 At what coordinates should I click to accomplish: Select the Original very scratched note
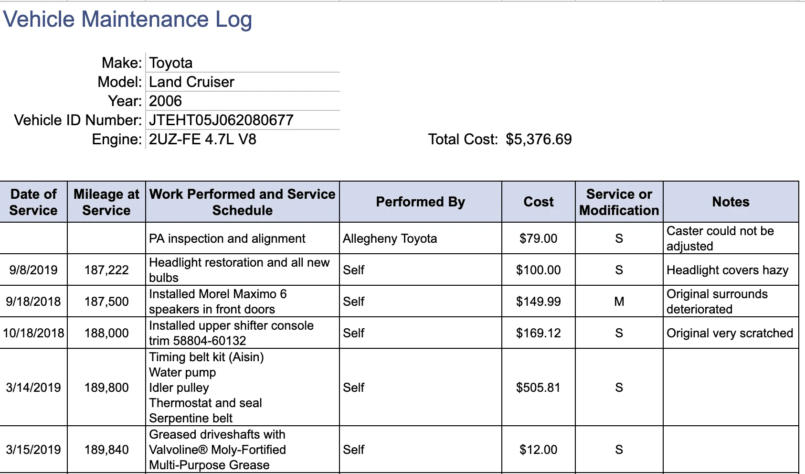click(x=731, y=333)
